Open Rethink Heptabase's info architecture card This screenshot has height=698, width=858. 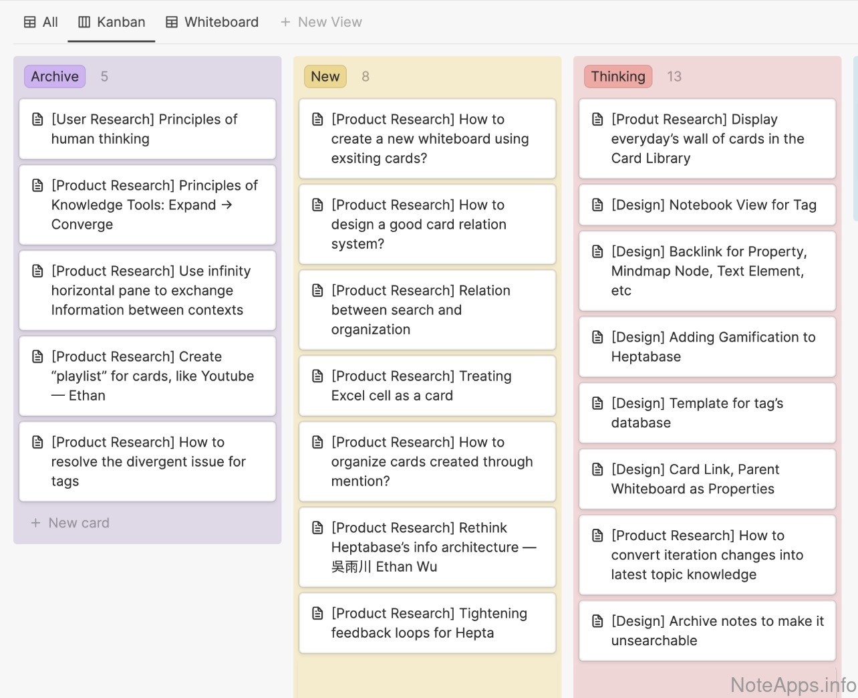click(x=433, y=547)
